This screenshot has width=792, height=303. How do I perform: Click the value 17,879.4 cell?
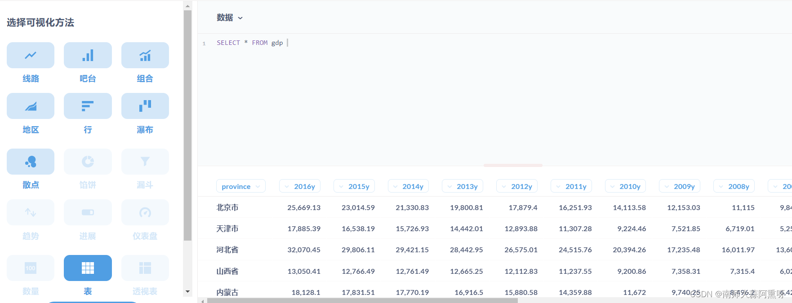[x=523, y=207]
